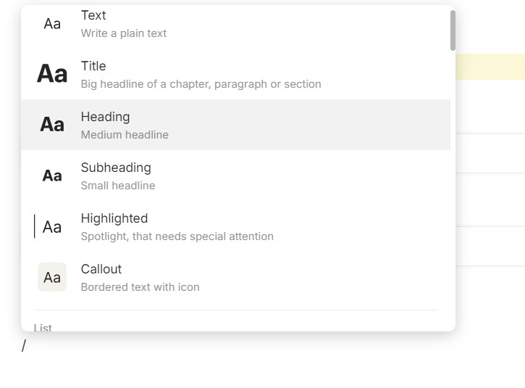Click the Highlighted block icon with vertical bar
The image size is (525, 388).
point(48,227)
